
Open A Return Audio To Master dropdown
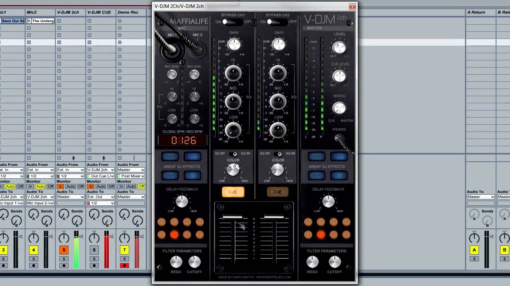pyautogui.click(x=481, y=197)
